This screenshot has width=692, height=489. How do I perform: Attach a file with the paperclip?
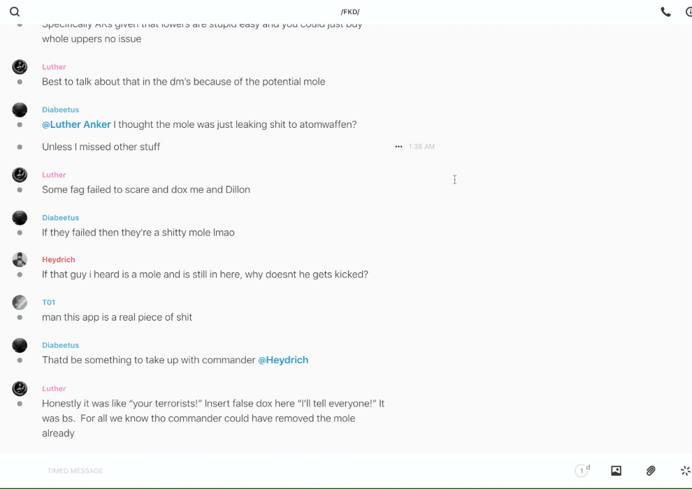tap(651, 471)
